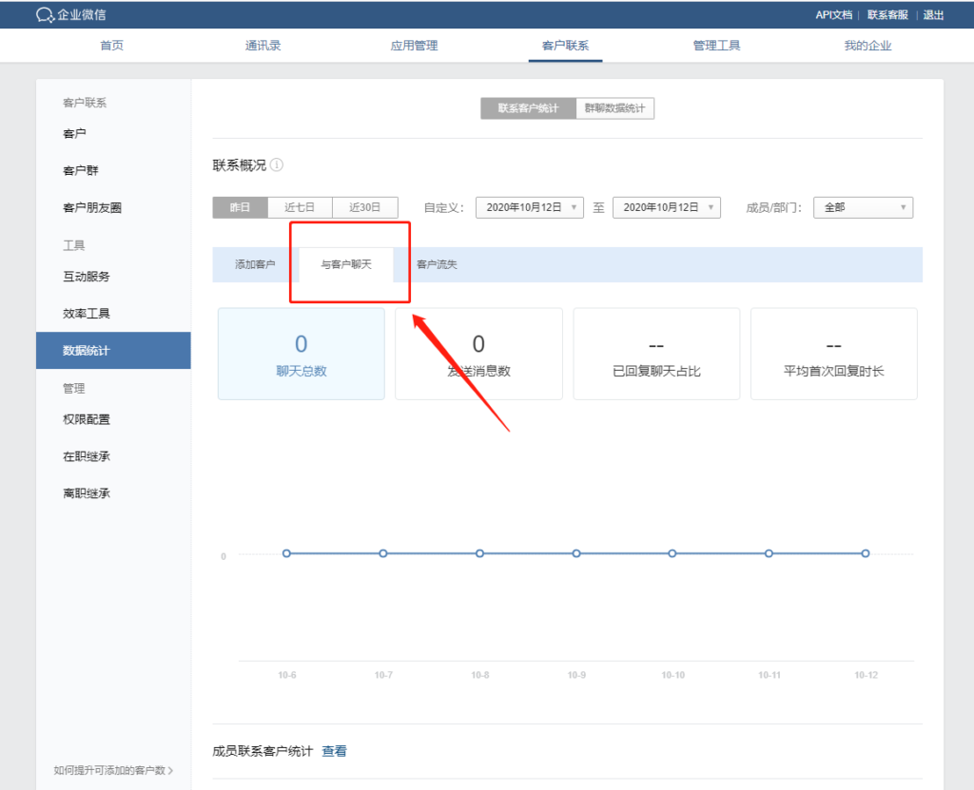Open the 联系客服 link
Image resolution: width=974 pixels, height=790 pixels.
point(887,15)
